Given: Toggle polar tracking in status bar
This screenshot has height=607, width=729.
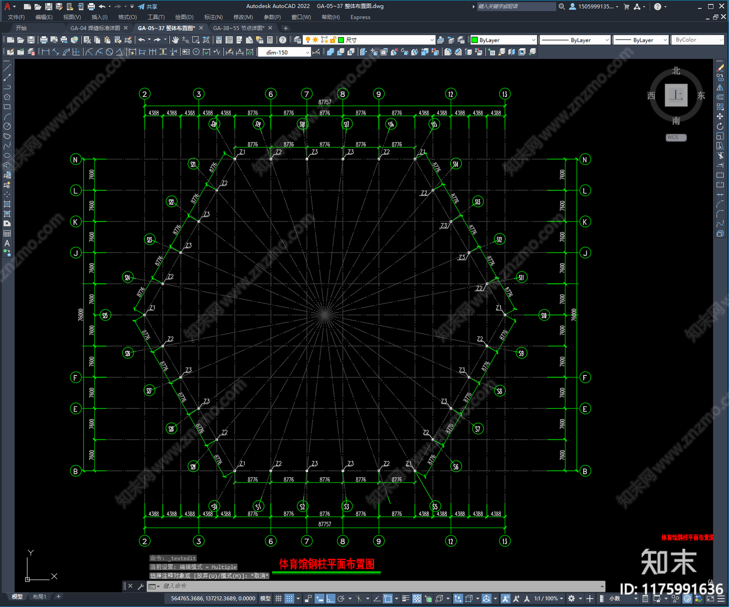Looking at the screenshot, I should [341, 598].
